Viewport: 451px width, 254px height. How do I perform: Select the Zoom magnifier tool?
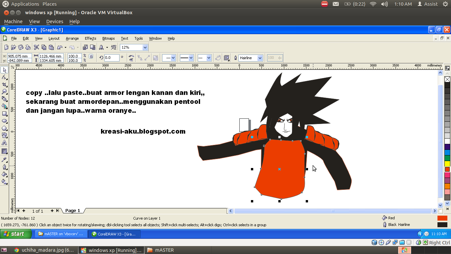coord(4,92)
